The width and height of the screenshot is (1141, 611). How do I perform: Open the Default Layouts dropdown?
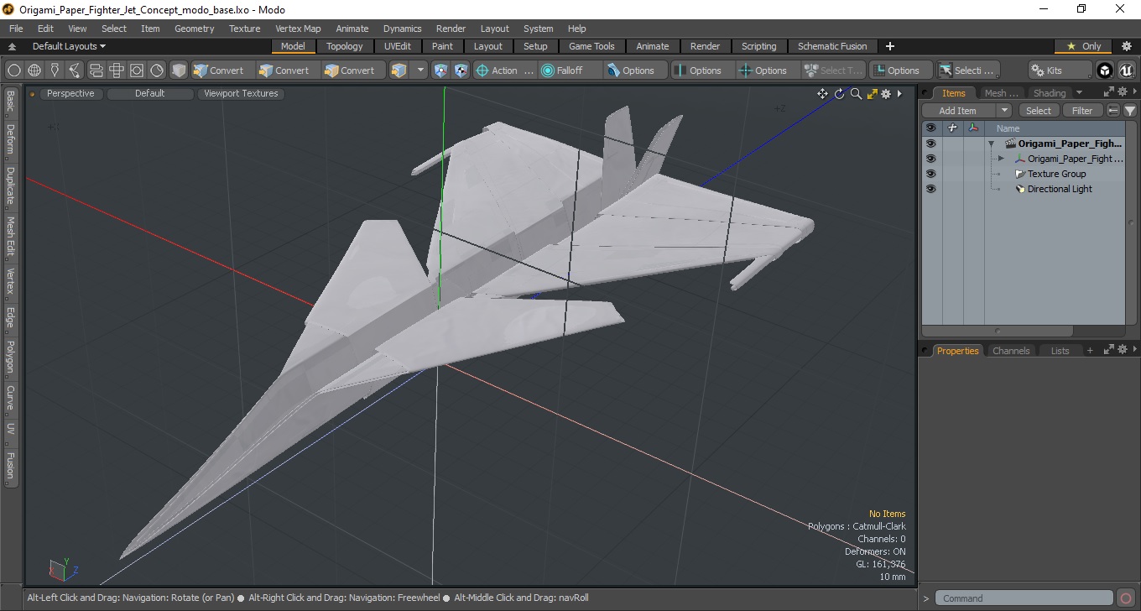[70, 46]
